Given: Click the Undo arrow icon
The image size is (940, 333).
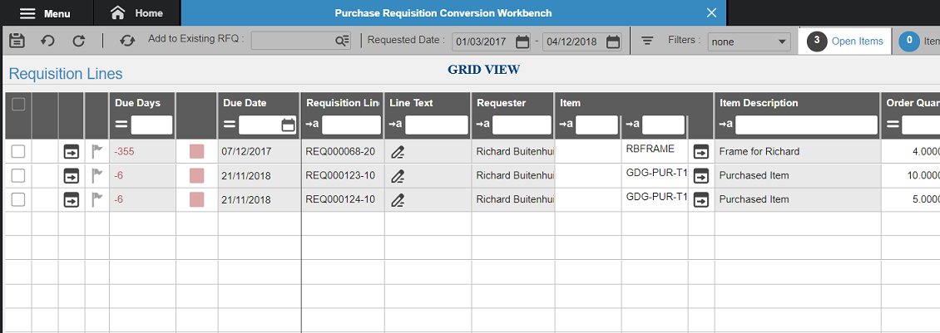Looking at the screenshot, I should pos(48,40).
